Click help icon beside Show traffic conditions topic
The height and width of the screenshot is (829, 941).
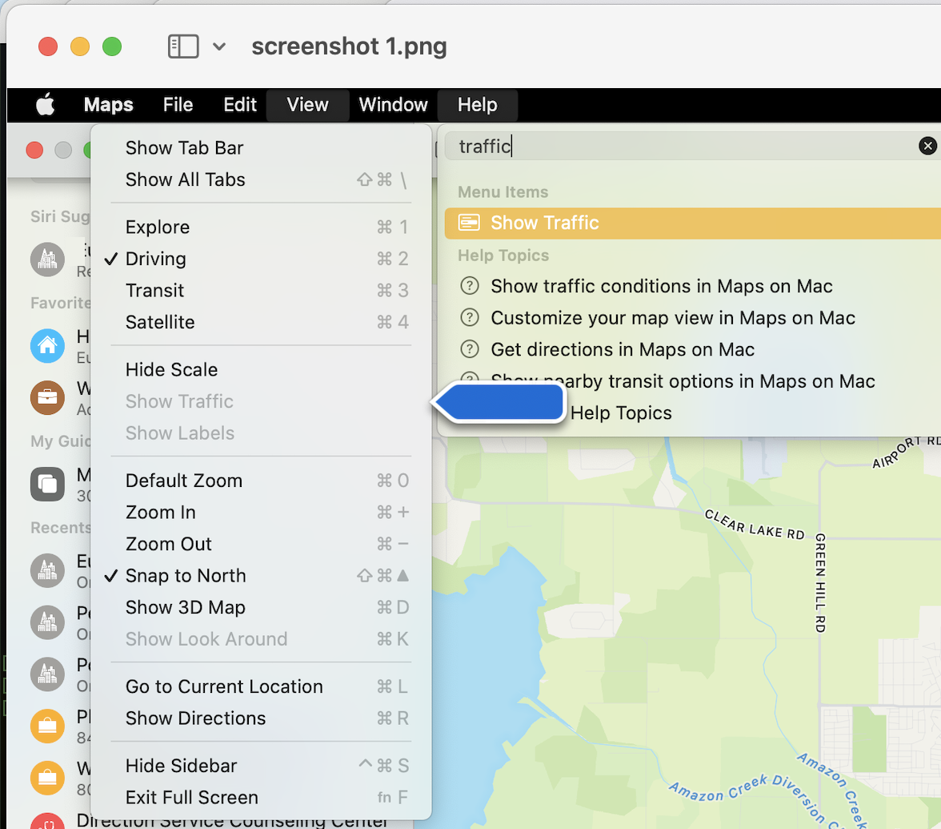click(469, 286)
